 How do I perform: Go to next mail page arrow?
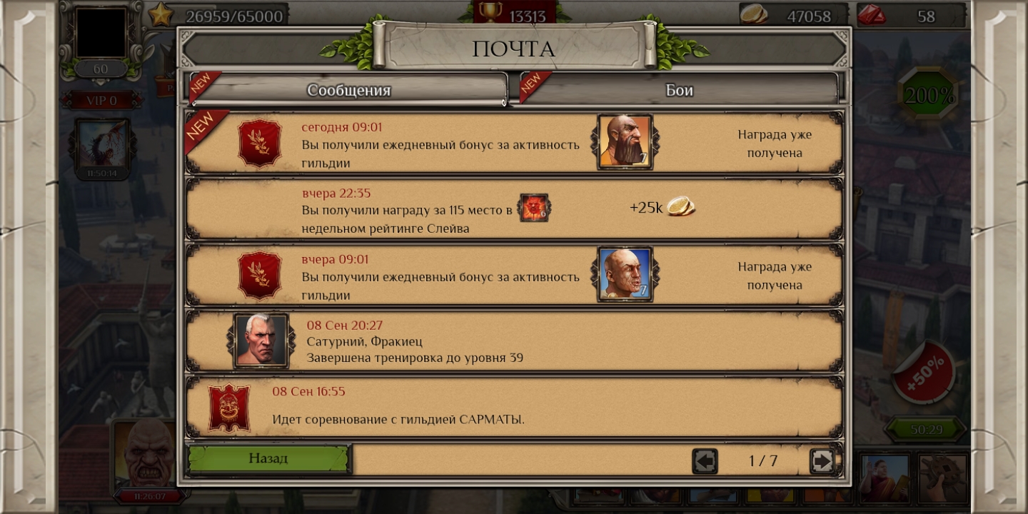822,461
